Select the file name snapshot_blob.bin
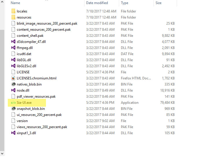212x160 pixels. (x=31, y=109)
